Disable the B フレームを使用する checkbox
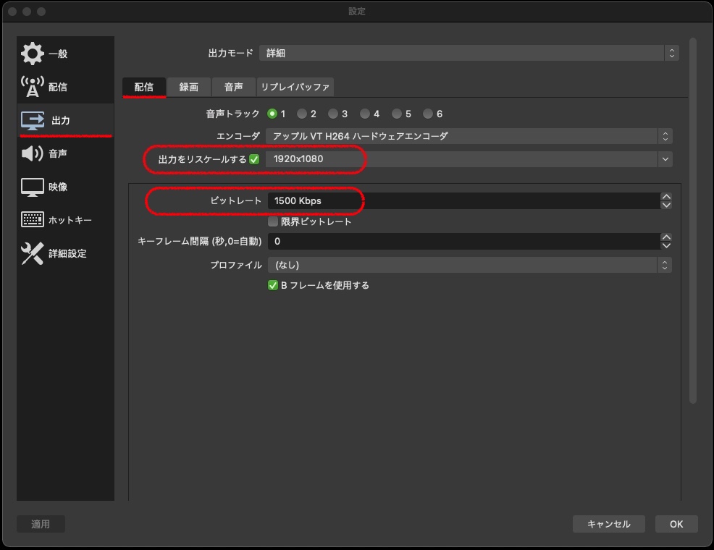The height and width of the screenshot is (550, 714). pos(273,285)
